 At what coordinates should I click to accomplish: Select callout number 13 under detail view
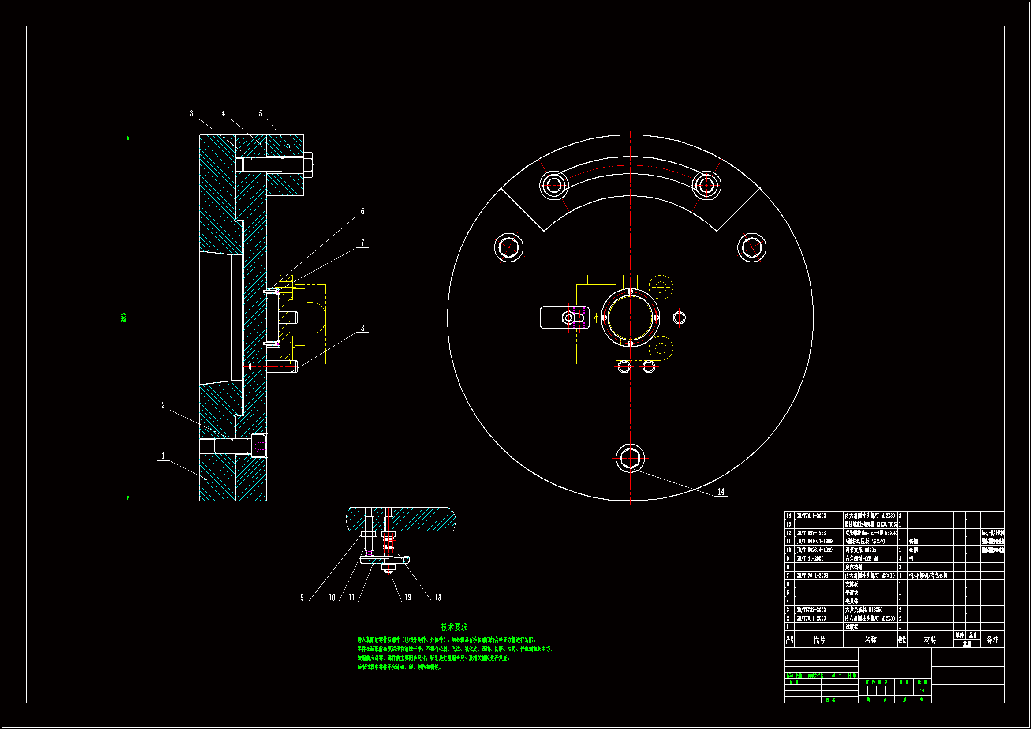(x=438, y=598)
